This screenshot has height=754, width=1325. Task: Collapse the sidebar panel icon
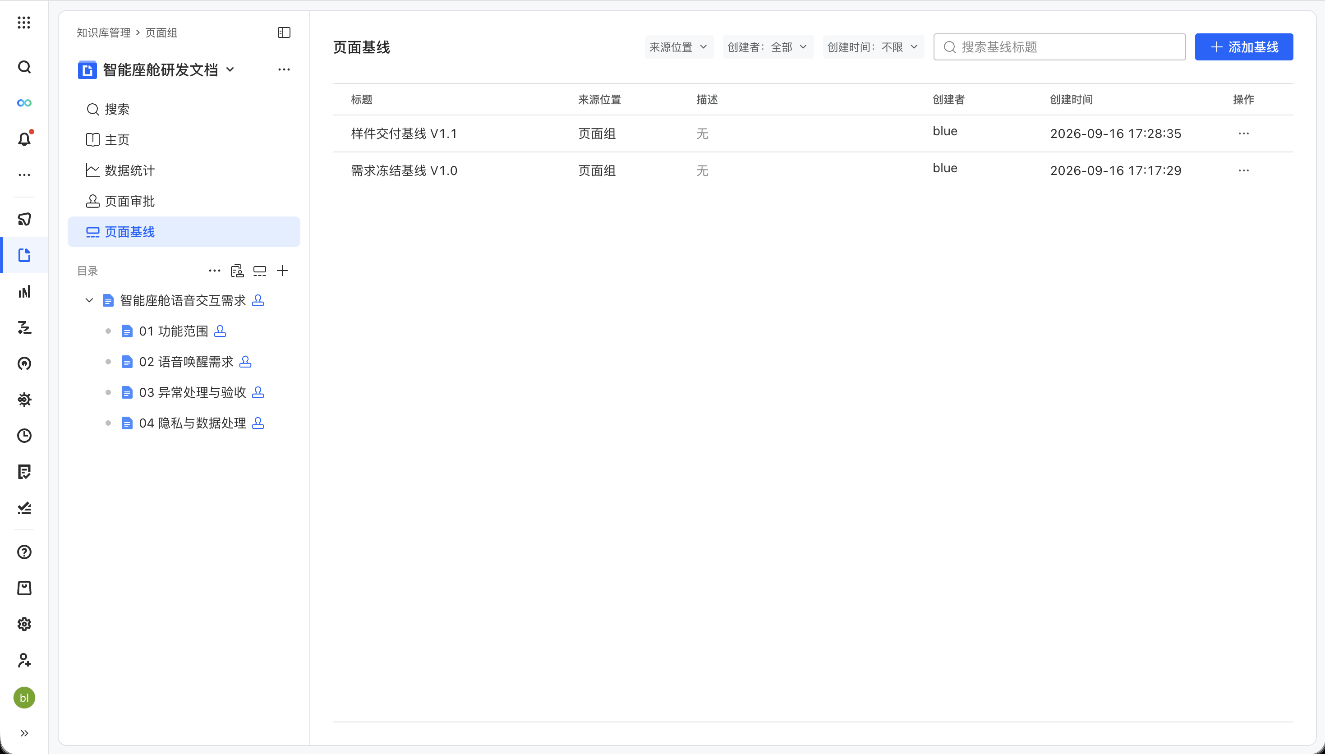(284, 32)
